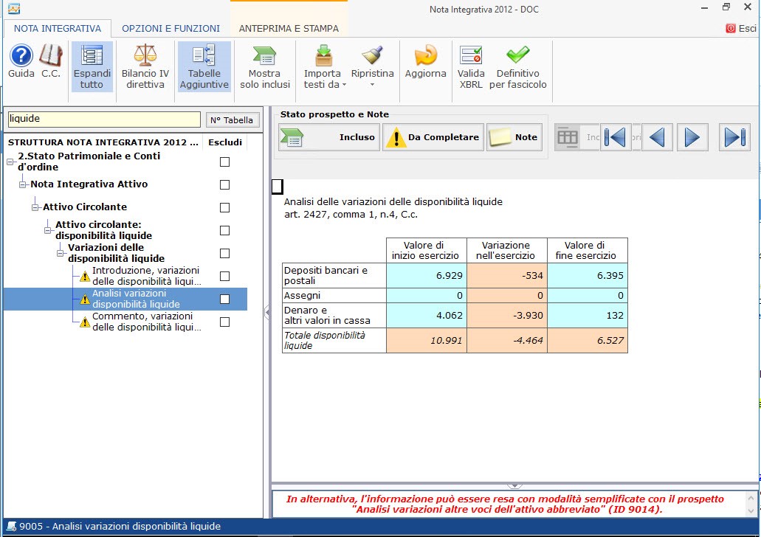Viewport: 761px width, 537px height.
Task: Exclude Introduzione, variazioni delle disponibilità
Action: (x=224, y=276)
